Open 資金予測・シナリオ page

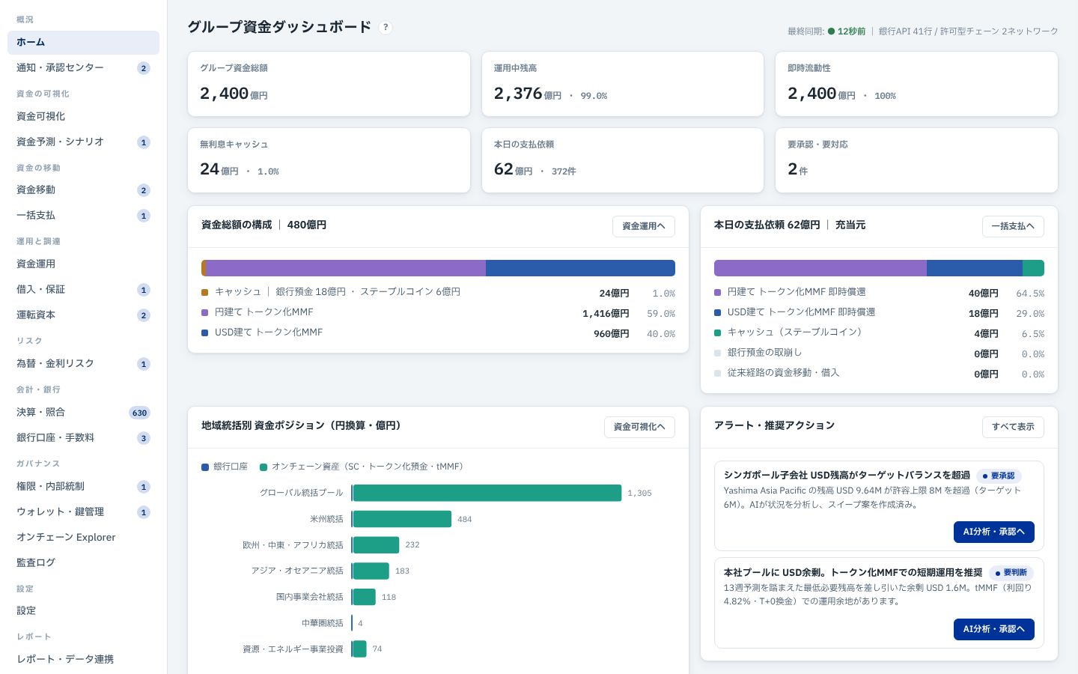click(83, 142)
